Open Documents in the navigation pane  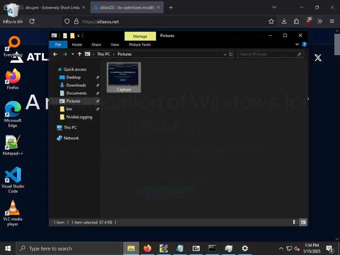76,93
